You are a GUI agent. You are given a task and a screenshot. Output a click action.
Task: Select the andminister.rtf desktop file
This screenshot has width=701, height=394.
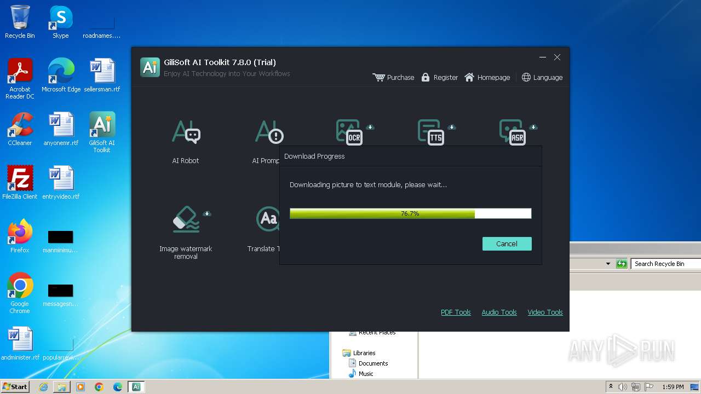[x=20, y=343]
